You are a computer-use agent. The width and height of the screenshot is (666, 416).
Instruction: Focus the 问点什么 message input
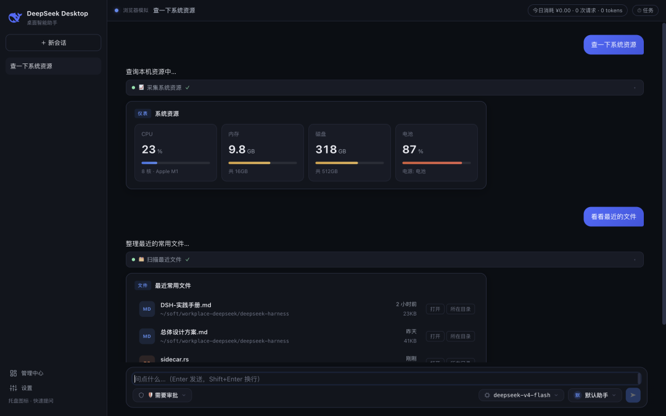pos(385,378)
